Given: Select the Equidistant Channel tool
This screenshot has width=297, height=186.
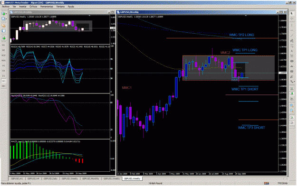Looking at the screenshot, I should tap(292, 41).
